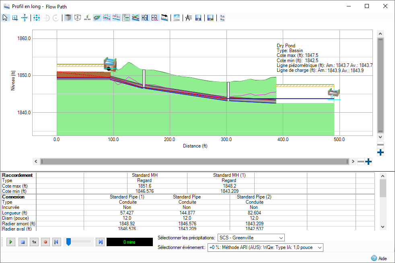395x263 pixels.
Task: Click the 'Dry Pond' annotation label
Action: click(x=286, y=45)
